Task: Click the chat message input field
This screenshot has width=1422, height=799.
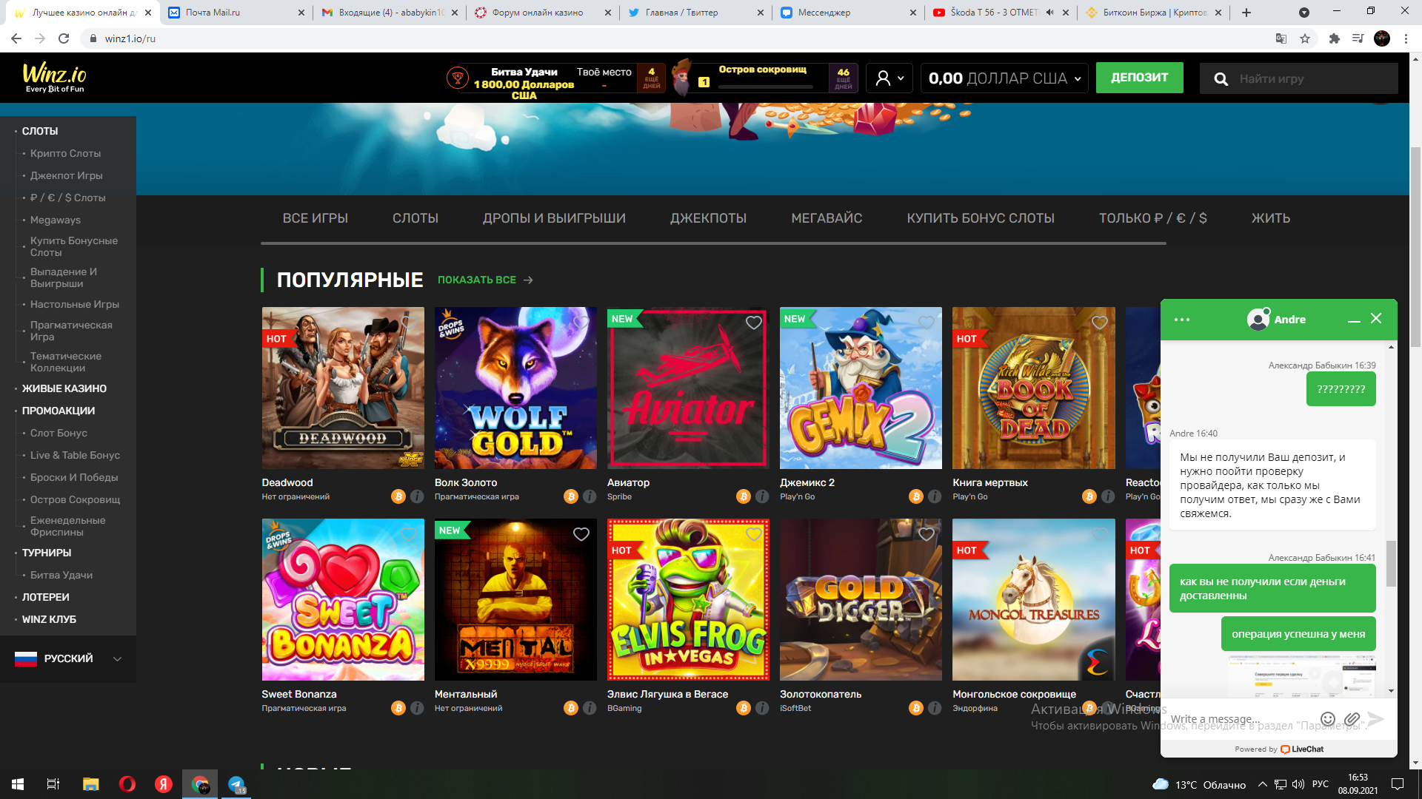Action: point(1241,719)
